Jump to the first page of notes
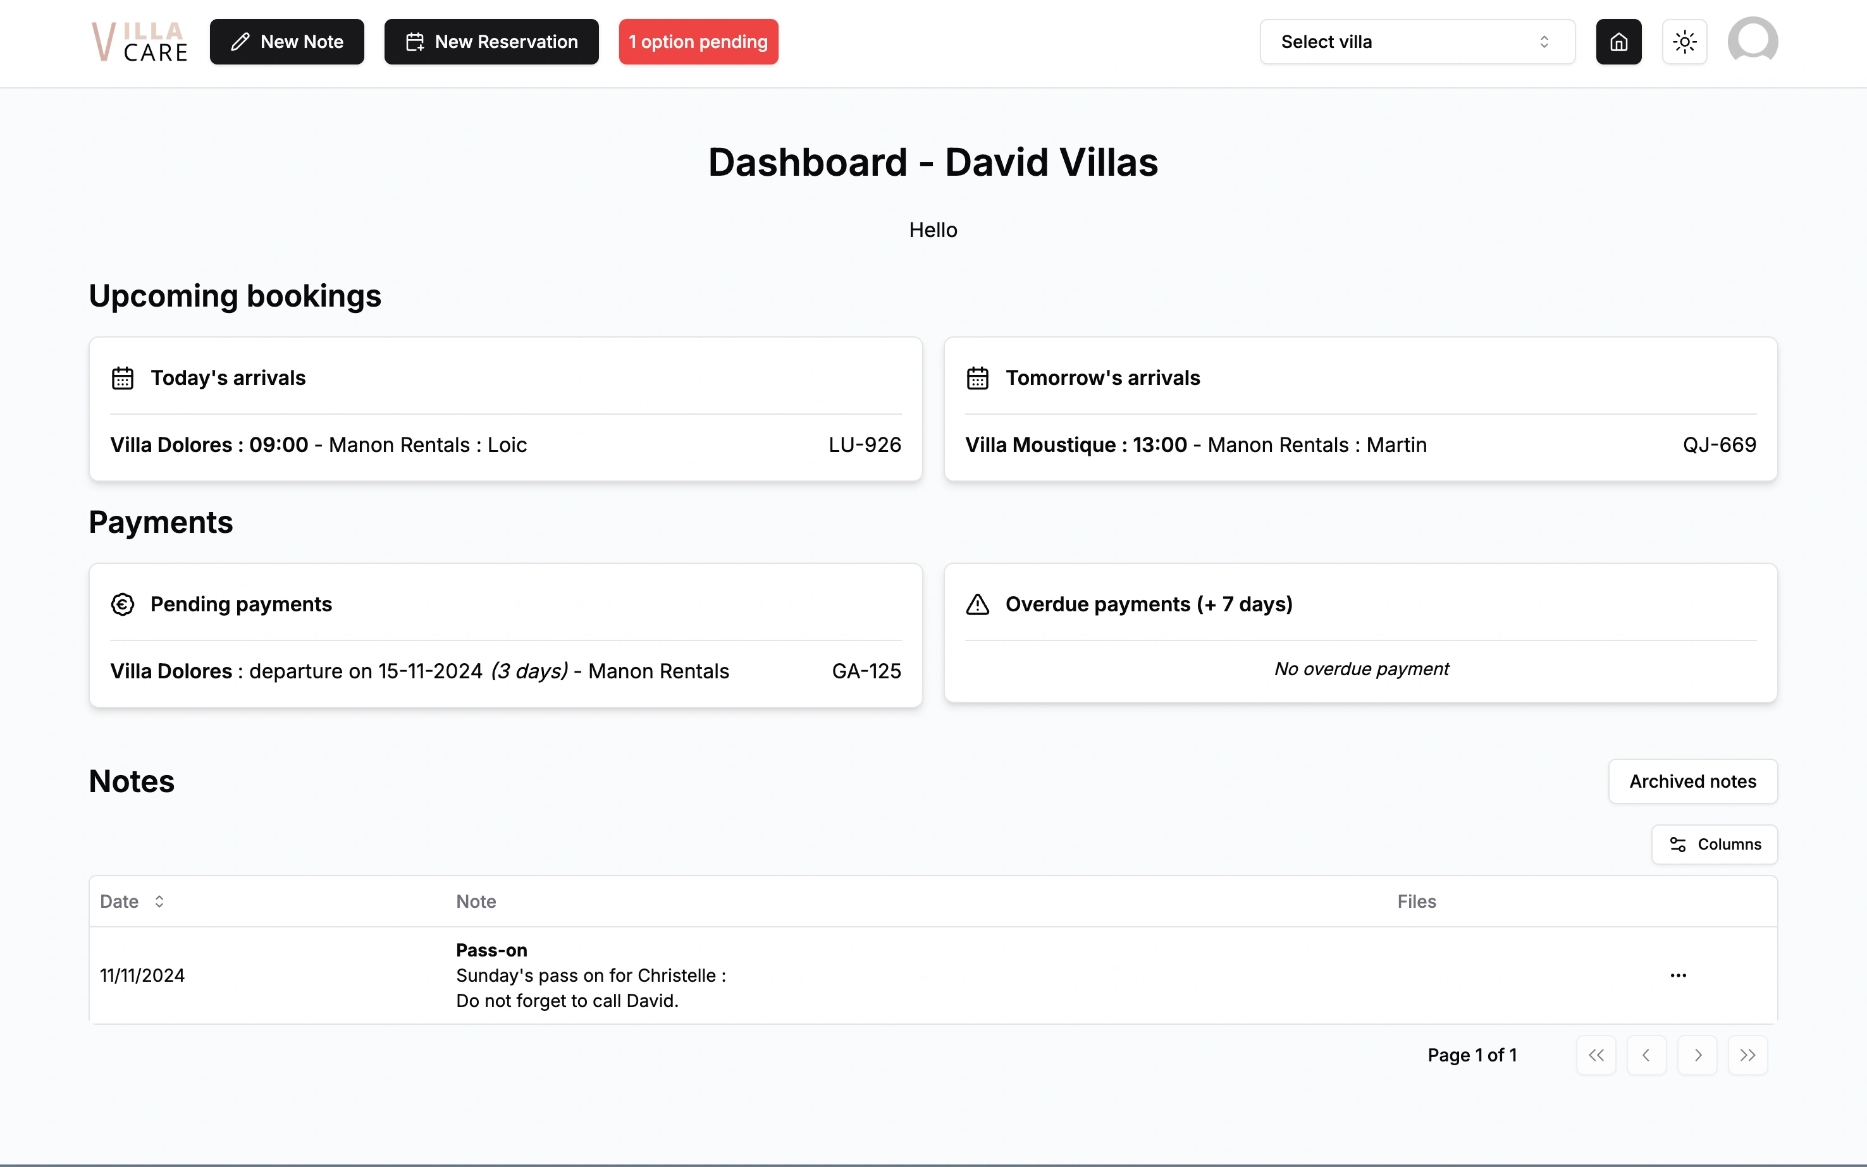This screenshot has width=1867, height=1167. 1596,1054
